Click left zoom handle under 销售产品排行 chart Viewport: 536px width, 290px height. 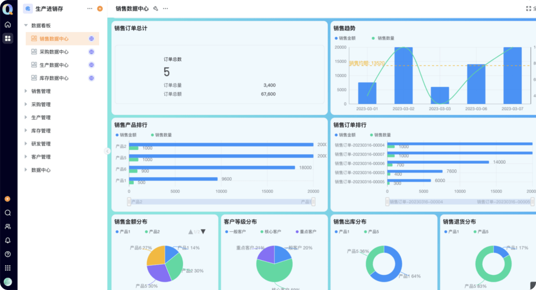point(129,202)
